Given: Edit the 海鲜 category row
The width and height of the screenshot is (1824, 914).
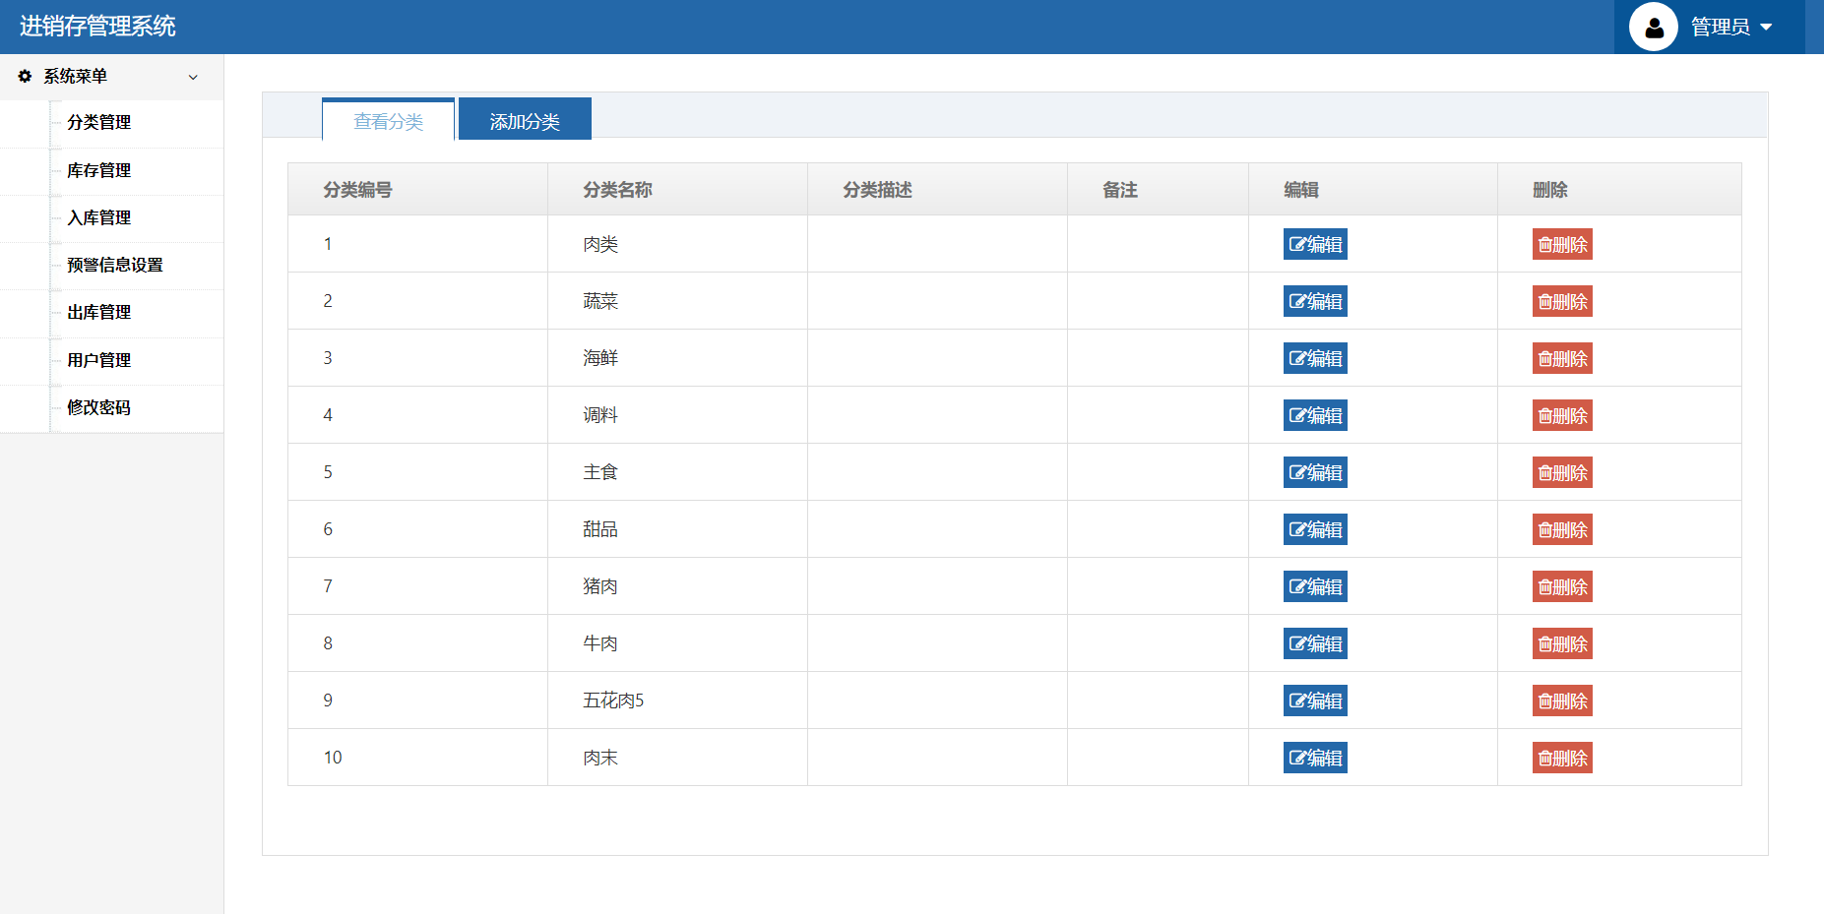Looking at the screenshot, I should click(1315, 358).
